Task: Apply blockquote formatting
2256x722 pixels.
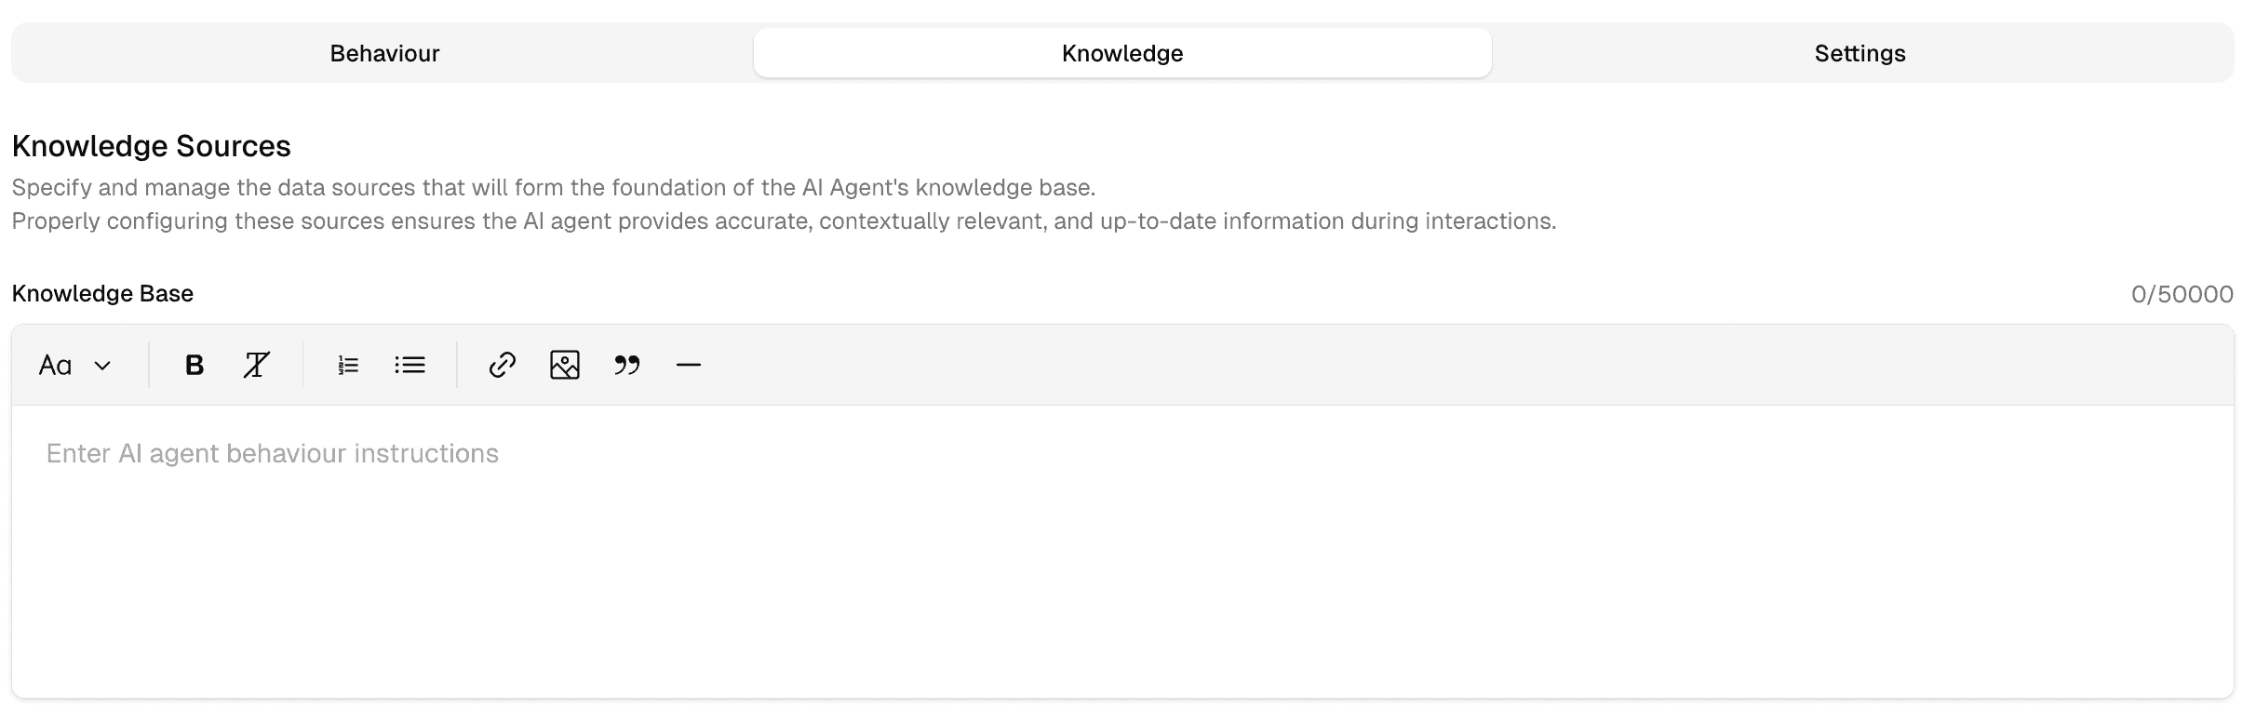Action: coord(626,365)
